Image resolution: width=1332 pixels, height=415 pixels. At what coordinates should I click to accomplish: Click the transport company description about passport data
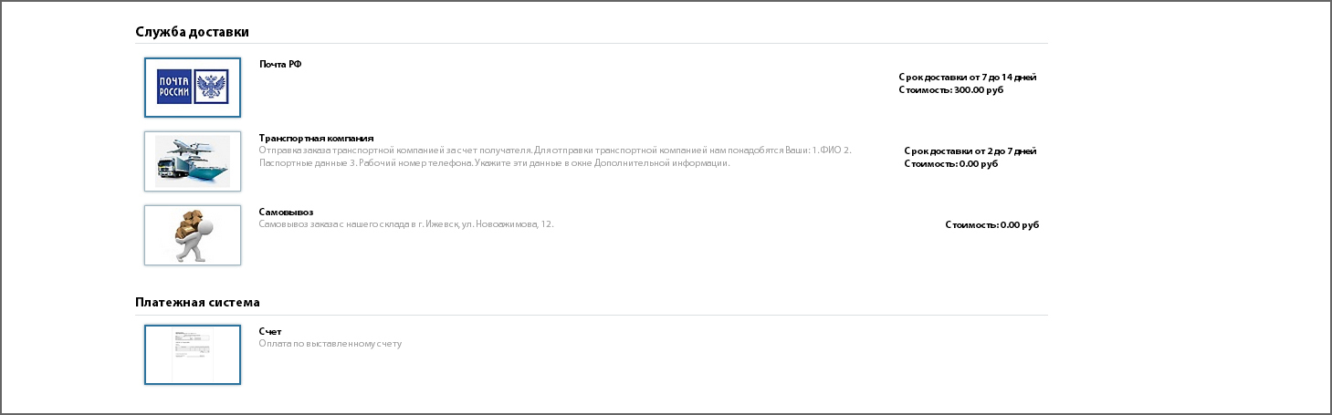tap(555, 156)
